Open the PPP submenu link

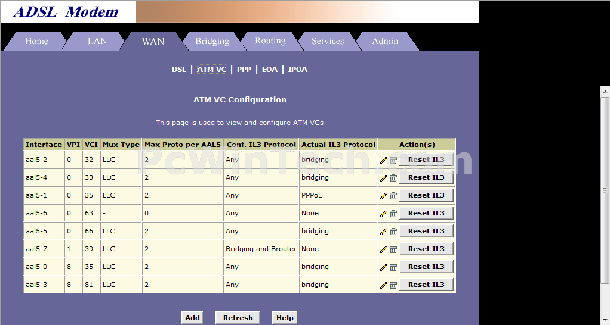[x=244, y=70]
